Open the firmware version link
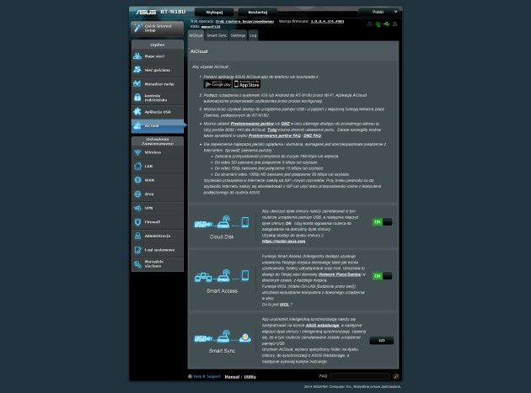 click(x=327, y=21)
